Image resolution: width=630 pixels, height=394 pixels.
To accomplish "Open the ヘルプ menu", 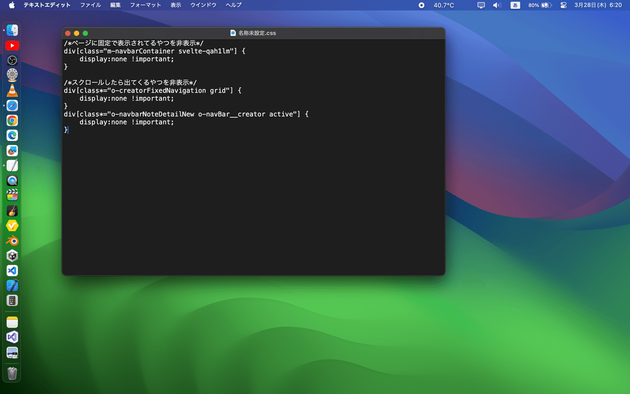I will [234, 5].
